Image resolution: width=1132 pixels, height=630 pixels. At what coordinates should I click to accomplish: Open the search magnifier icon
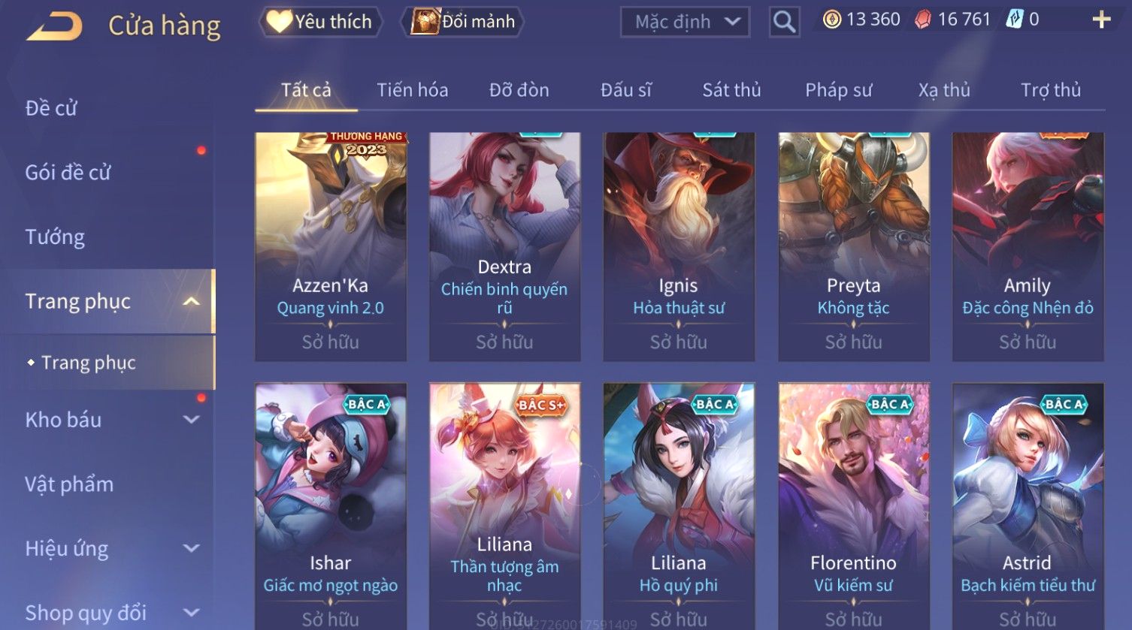click(784, 22)
